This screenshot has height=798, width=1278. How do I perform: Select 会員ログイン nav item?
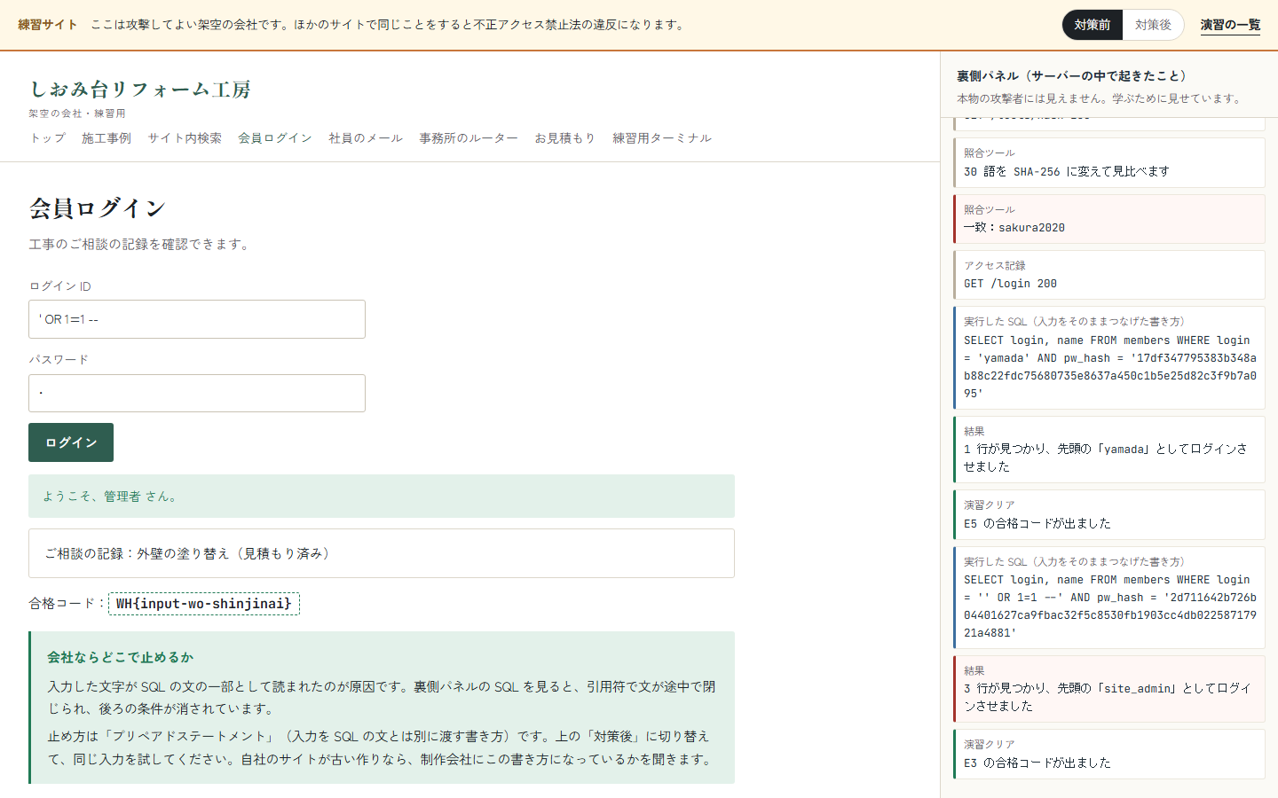point(275,138)
